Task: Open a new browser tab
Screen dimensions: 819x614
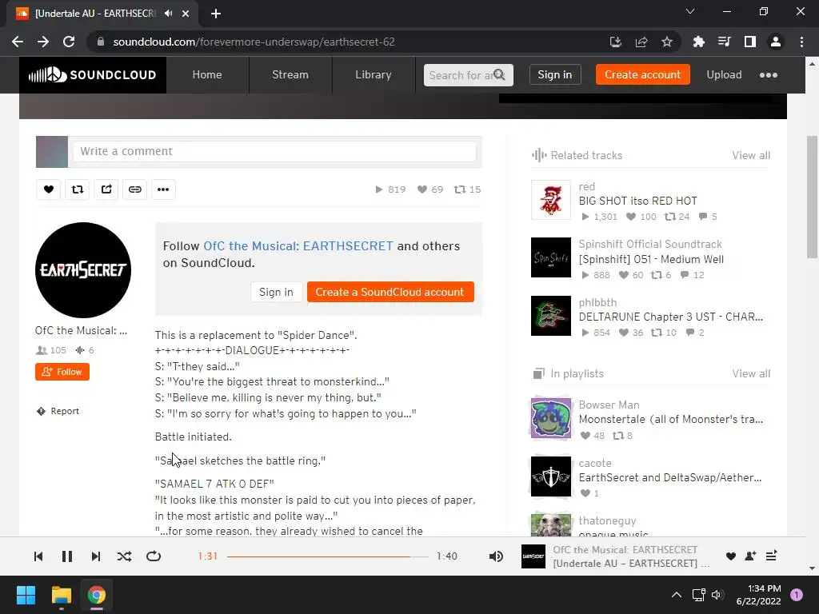Action: click(x=216, y=14)
